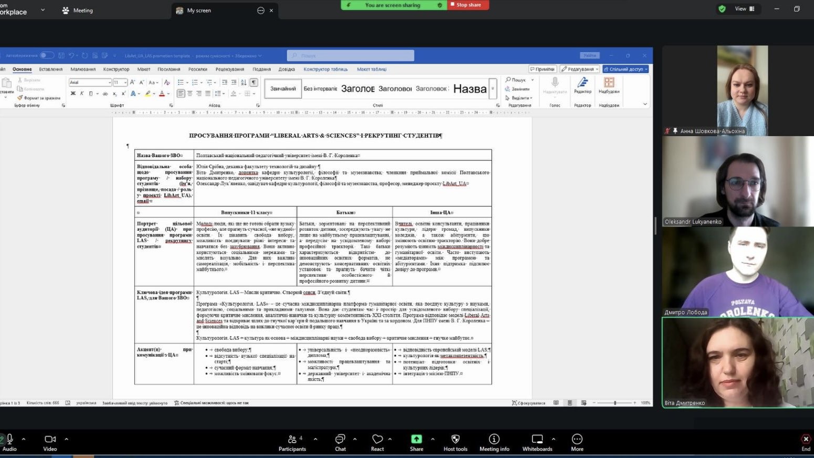Toggle the camera Video button
The height and width of the screenshot is (458, 814).
click(x=50, y=442)
